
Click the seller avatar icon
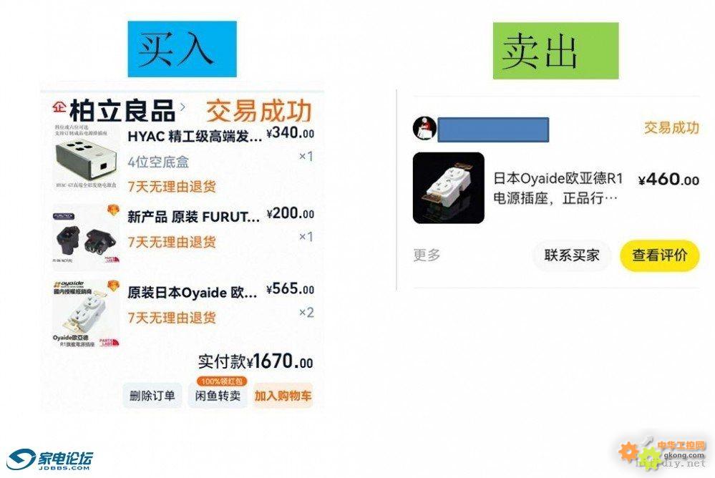pos(424,128)
